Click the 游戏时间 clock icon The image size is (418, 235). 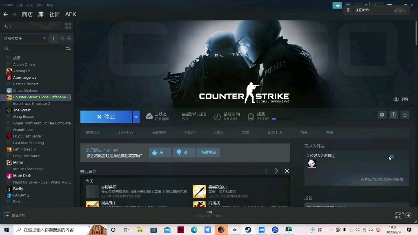pyautogui.click(x=217, y=116)
